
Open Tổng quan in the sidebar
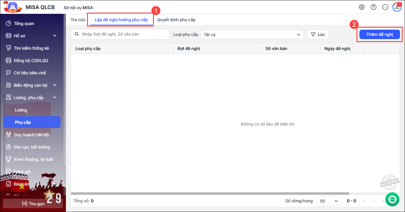pyautogui.click(x=24, y=24)
